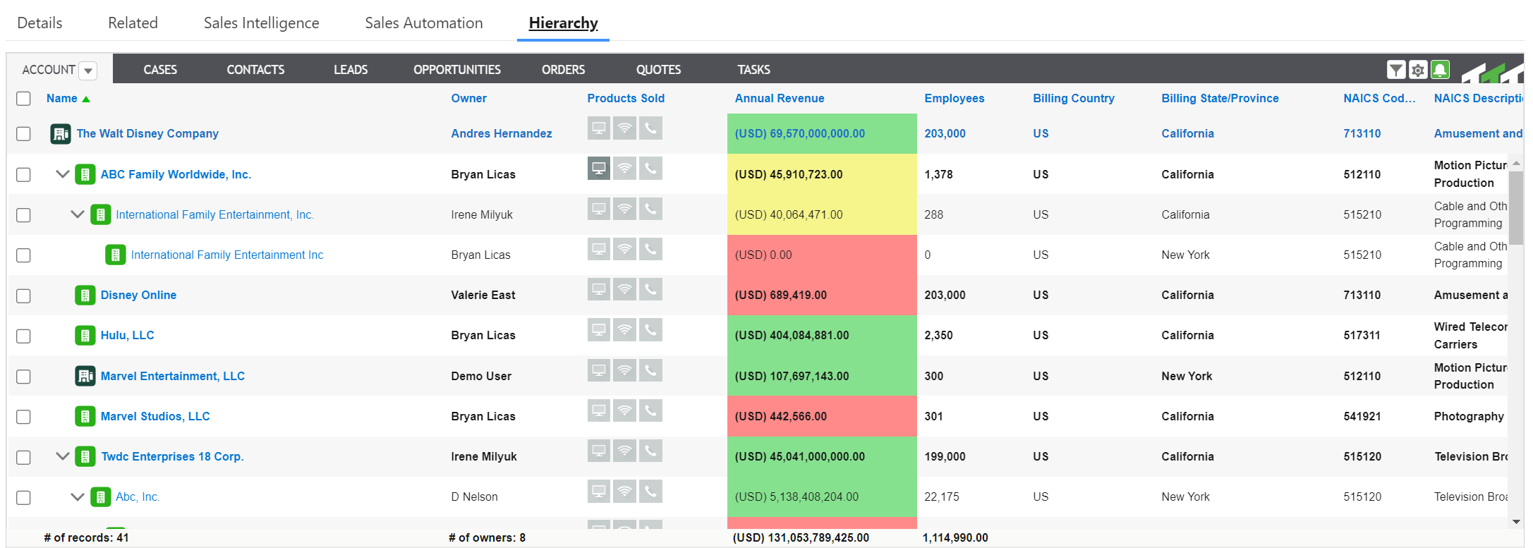
Task: Open Sales Intelligence tab
Action: tap(262, 23)
